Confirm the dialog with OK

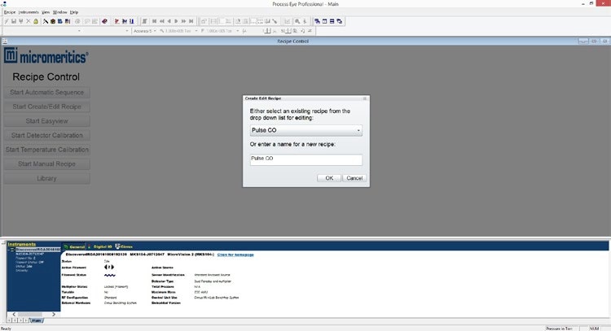pyautogui.click(x=329, y=178)
